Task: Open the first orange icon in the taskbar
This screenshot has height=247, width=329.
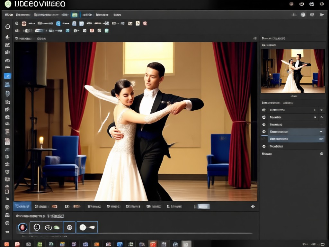Action: click(6, 244)
